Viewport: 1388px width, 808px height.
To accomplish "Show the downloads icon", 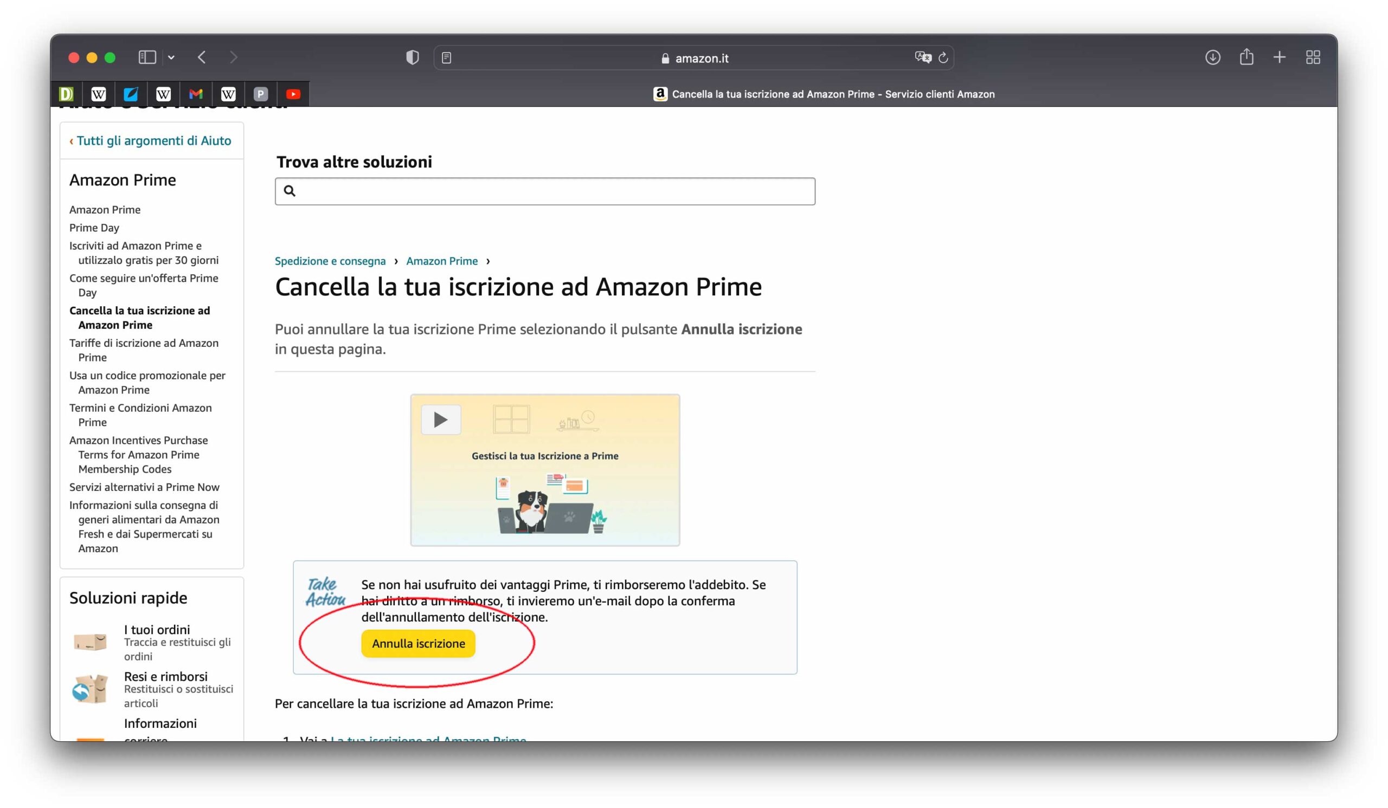I will (x=1213, y=57).
